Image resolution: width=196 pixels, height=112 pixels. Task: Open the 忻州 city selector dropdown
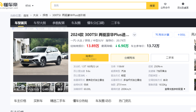click(x=29, y=6)
